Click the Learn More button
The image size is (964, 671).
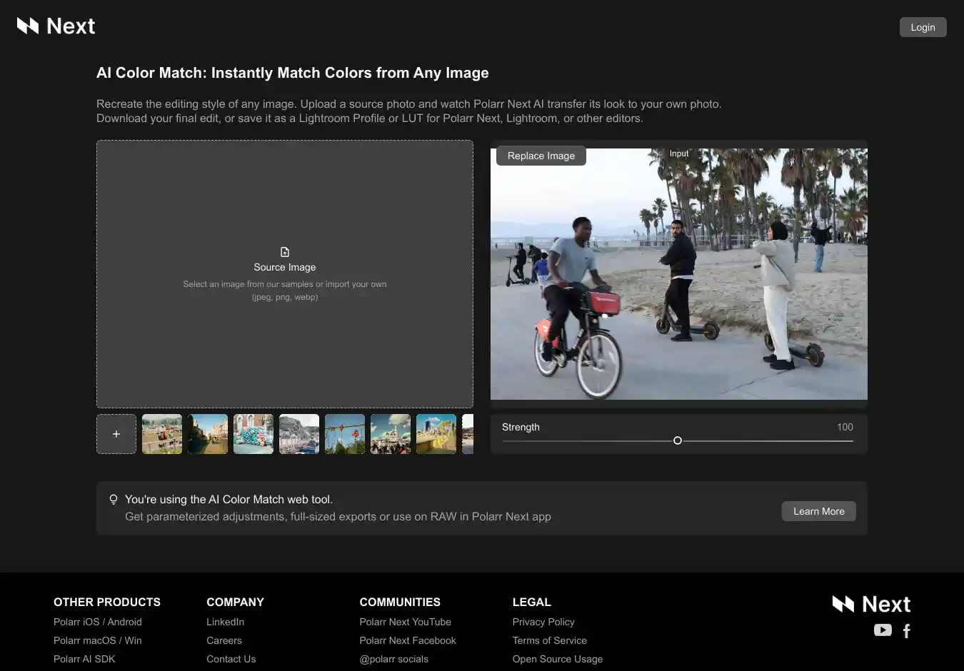pos(818,511)
